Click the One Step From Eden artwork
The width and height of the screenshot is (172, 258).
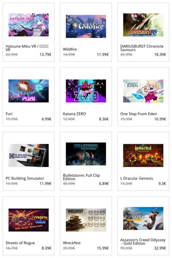143,91
